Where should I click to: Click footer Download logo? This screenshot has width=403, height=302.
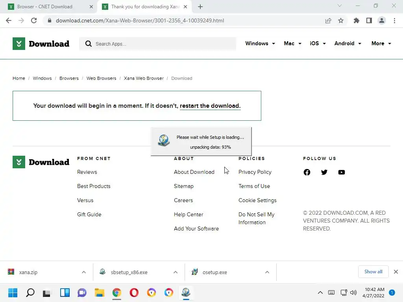(x=41, y=162)
